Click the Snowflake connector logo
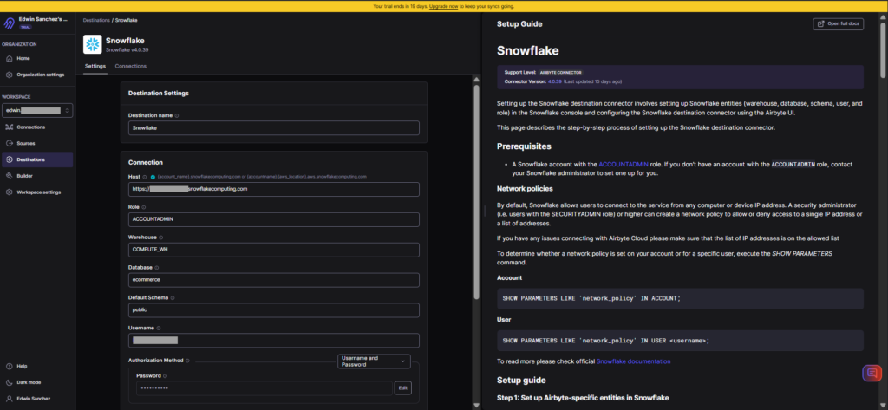888x410 pixels. [x=92, y=44]
